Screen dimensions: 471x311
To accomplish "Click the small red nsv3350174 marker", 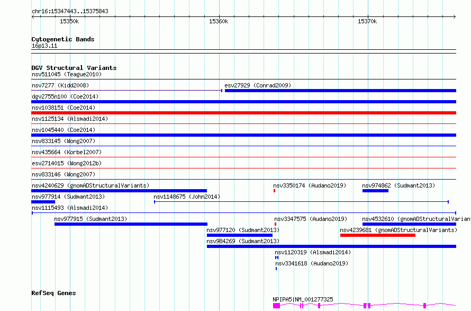I will [275, 191].
